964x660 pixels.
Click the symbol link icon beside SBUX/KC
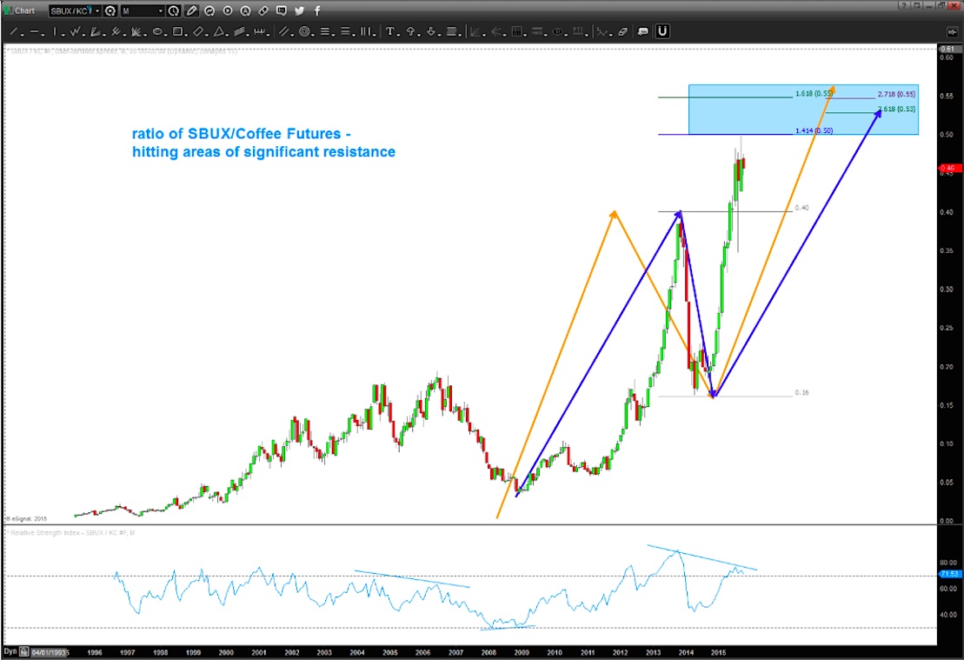point(110,11)
